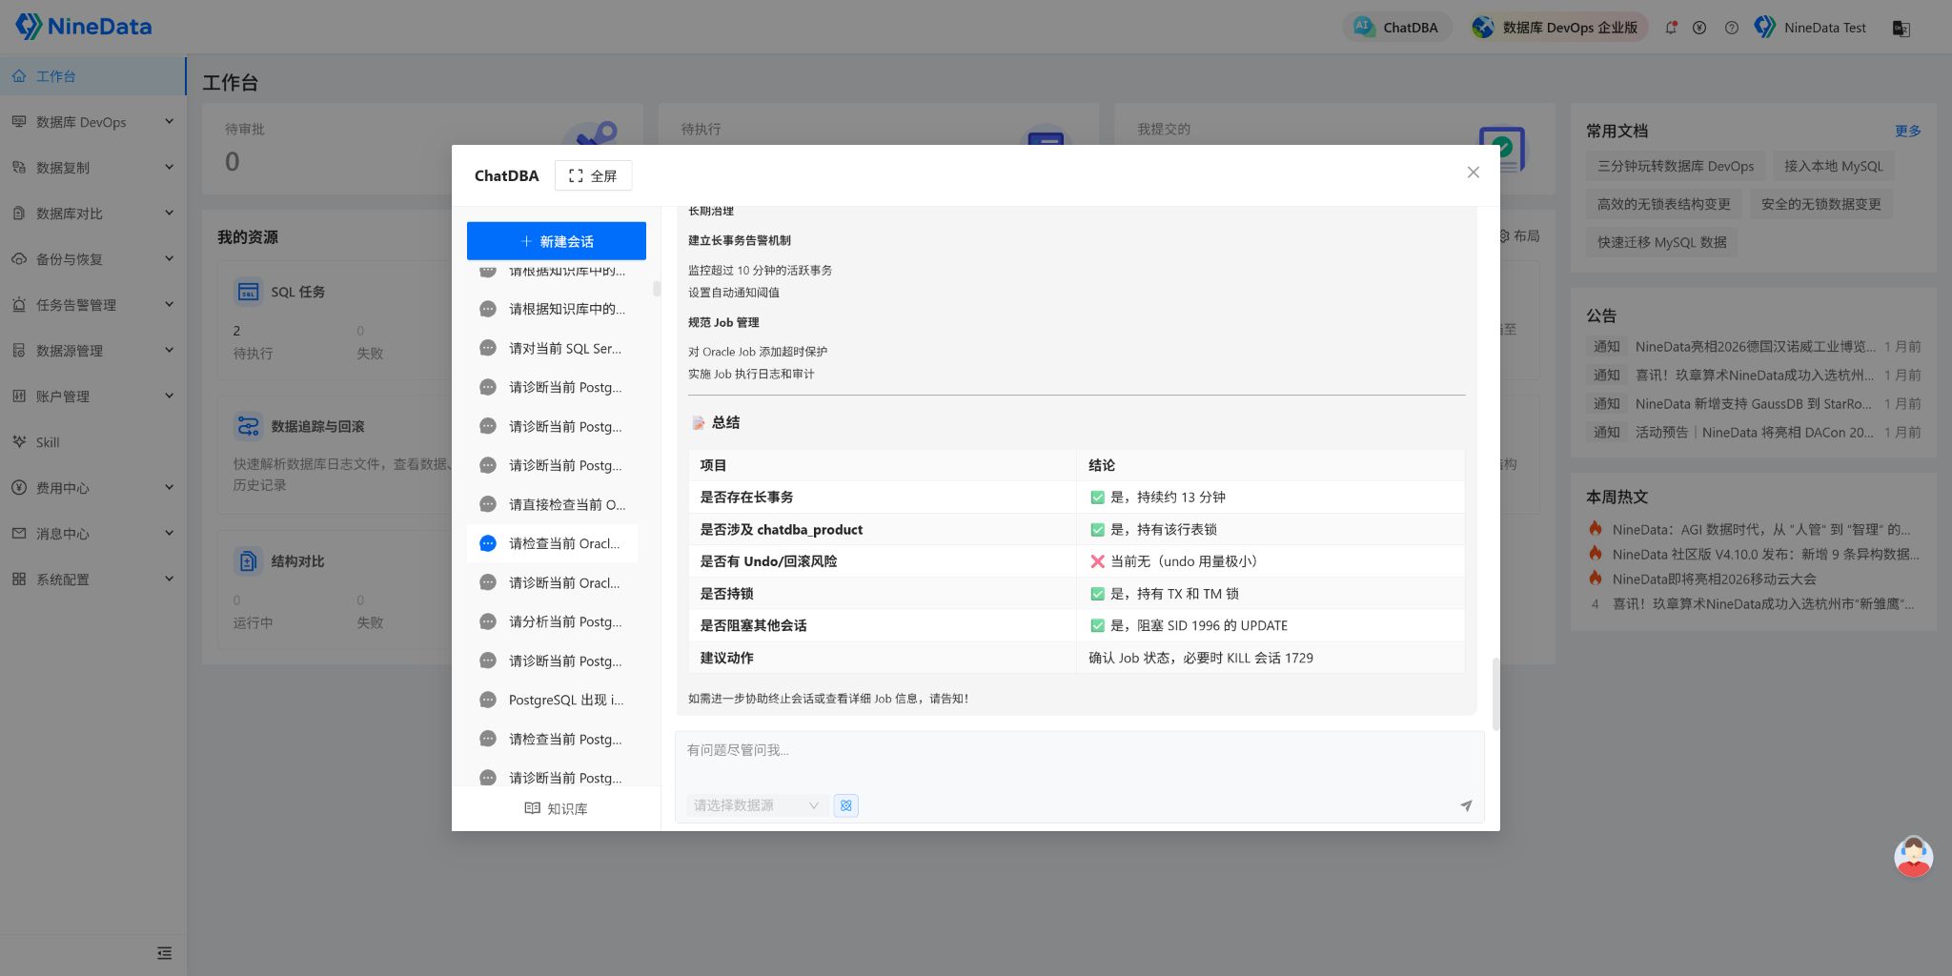Collapse the left sidebar menu
Image resolution: width=1952 pixels, height=976 pixels.
point(165,953)
